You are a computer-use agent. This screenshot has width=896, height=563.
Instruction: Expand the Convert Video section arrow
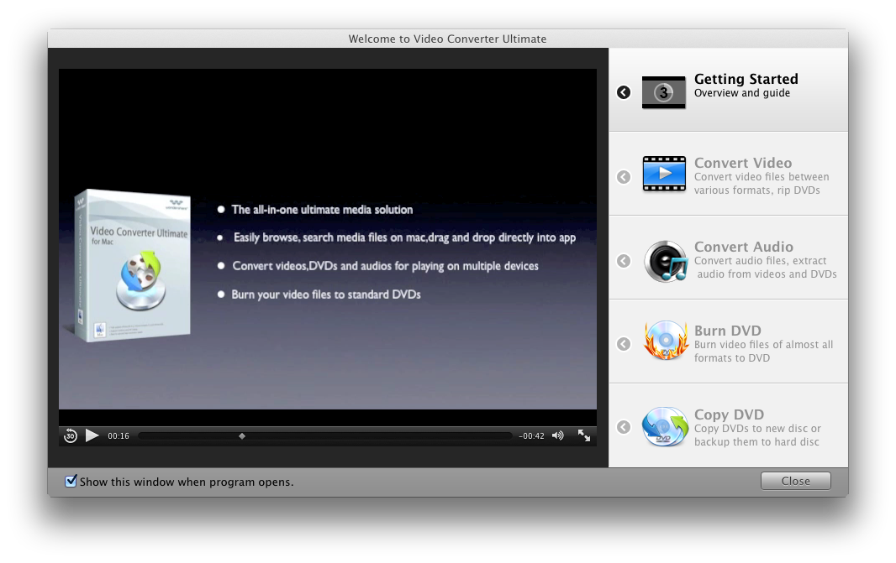click(623, 177)
